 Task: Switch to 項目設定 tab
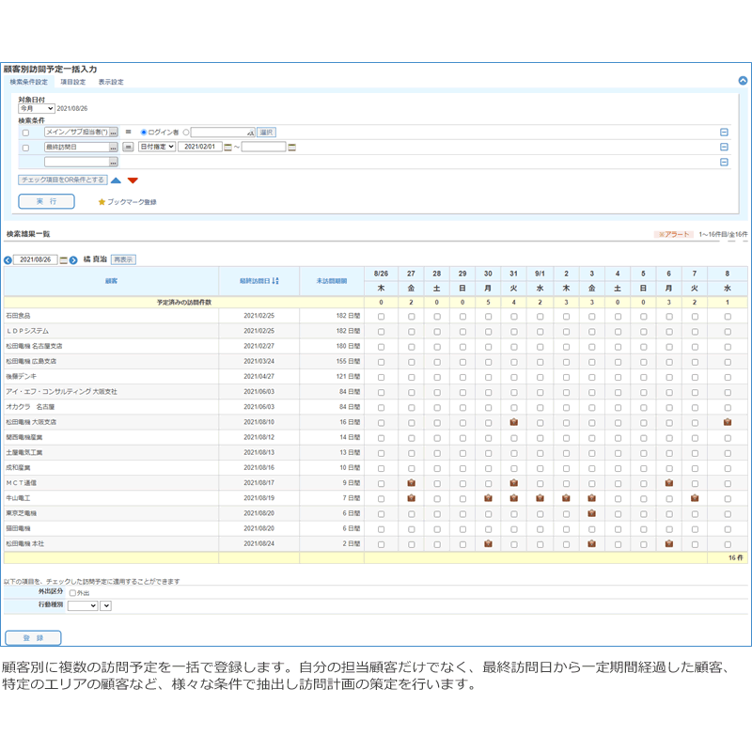72,83
